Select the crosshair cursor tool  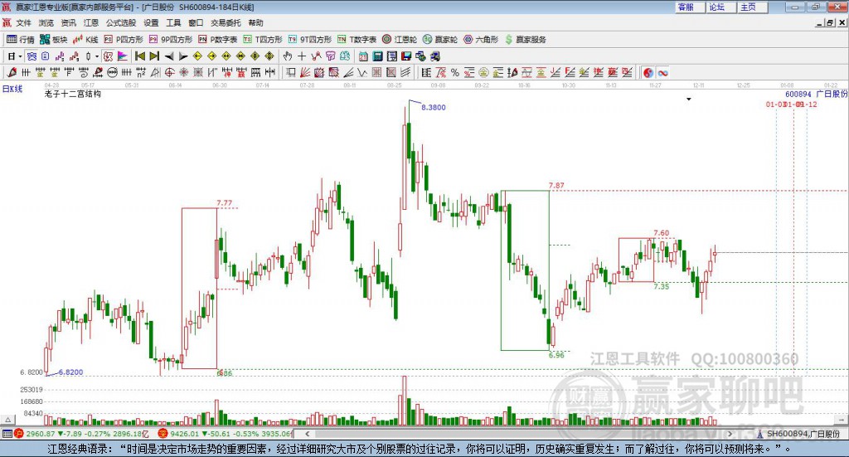302,56
